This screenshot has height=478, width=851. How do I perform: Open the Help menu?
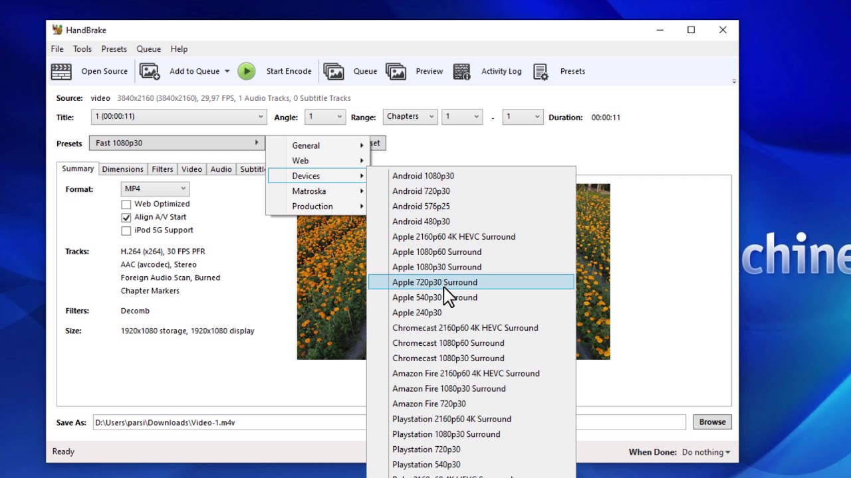pos(179,49)
